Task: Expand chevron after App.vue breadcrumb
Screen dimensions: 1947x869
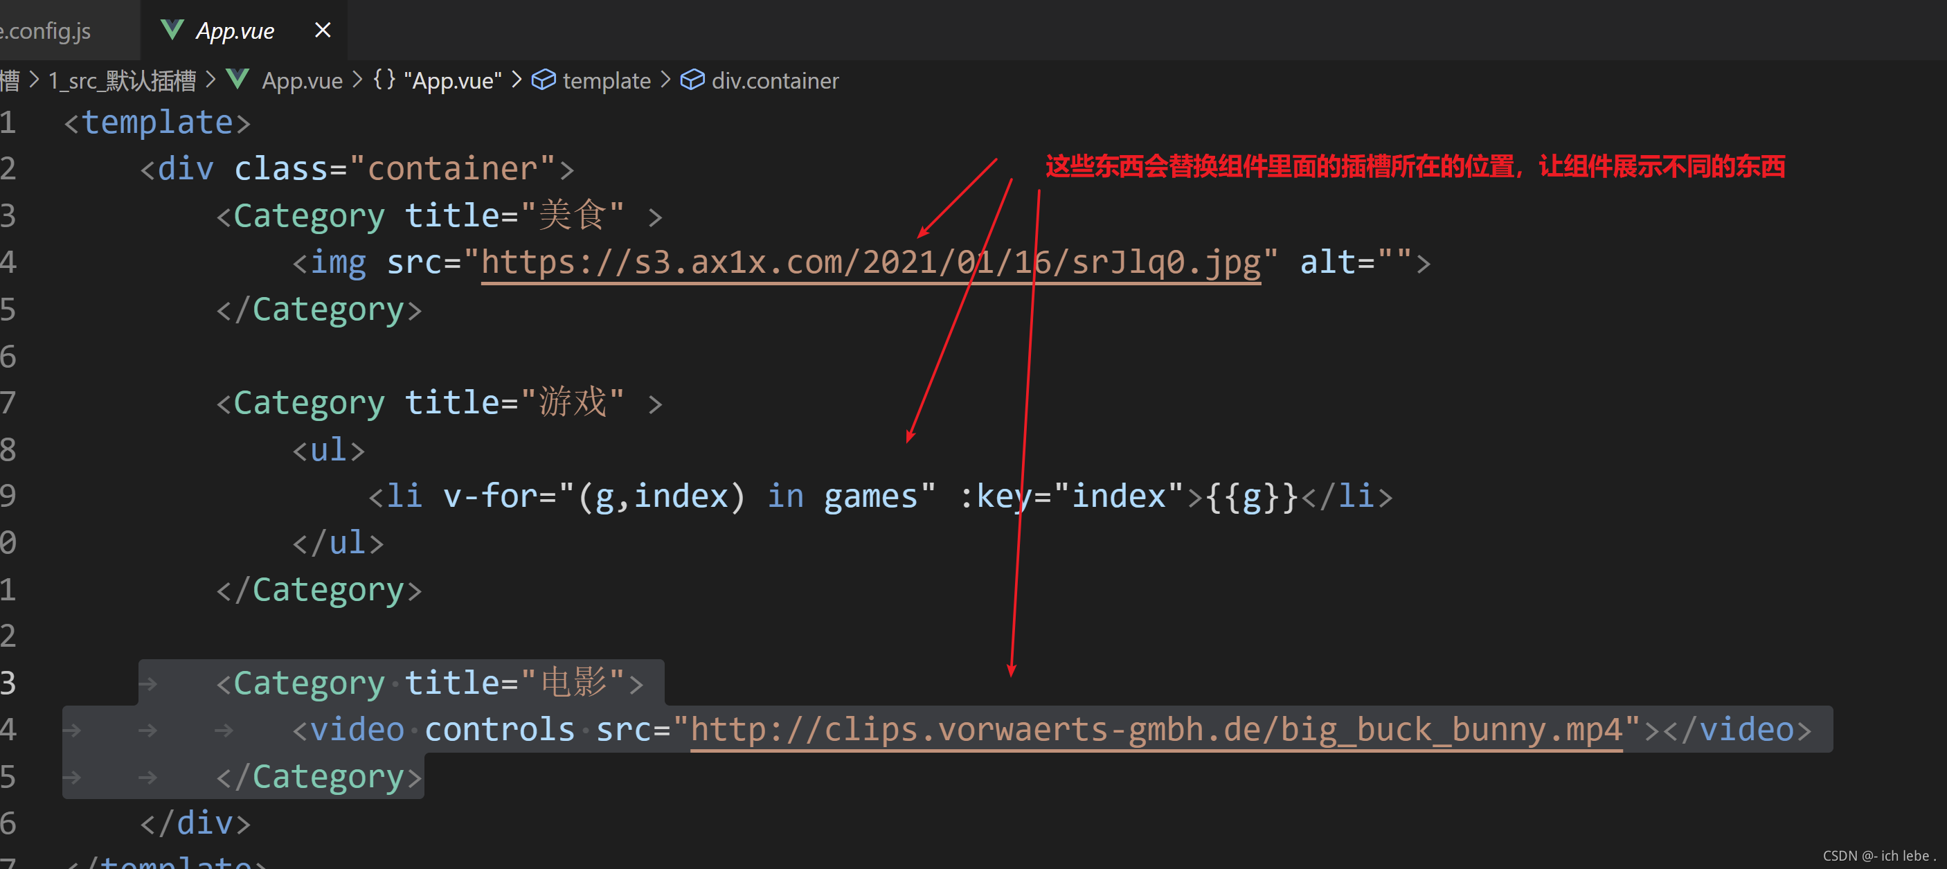Action: [x=357, y=80]
